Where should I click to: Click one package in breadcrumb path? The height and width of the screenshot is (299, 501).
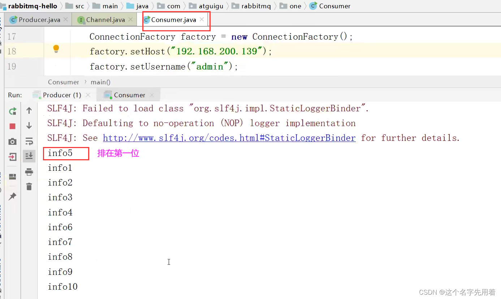point(291,6)
